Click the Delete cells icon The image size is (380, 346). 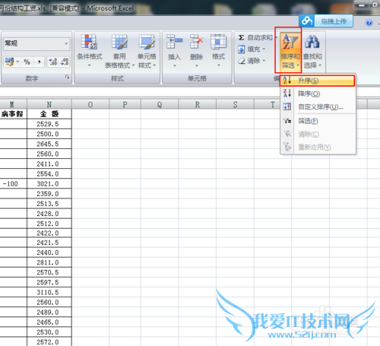tap(197, 42)
